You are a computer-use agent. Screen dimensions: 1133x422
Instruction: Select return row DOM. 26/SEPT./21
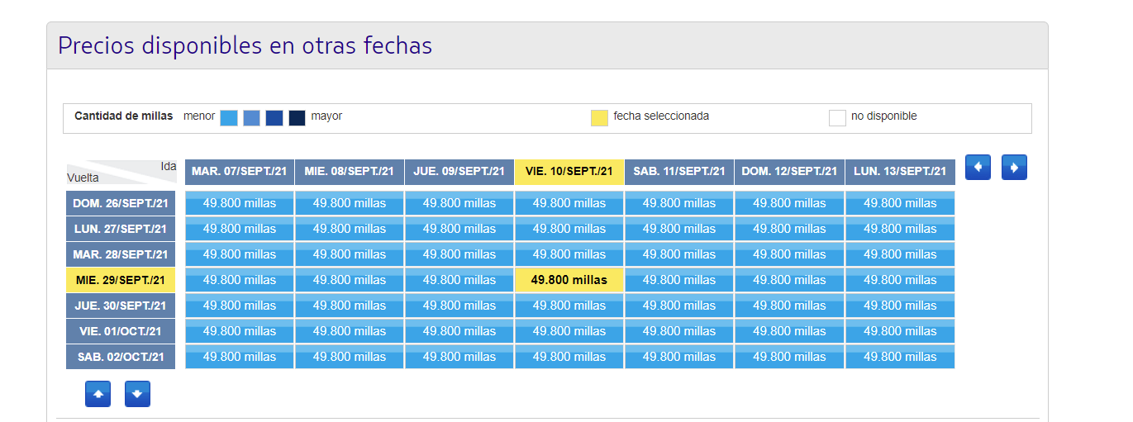click(121, 203)
